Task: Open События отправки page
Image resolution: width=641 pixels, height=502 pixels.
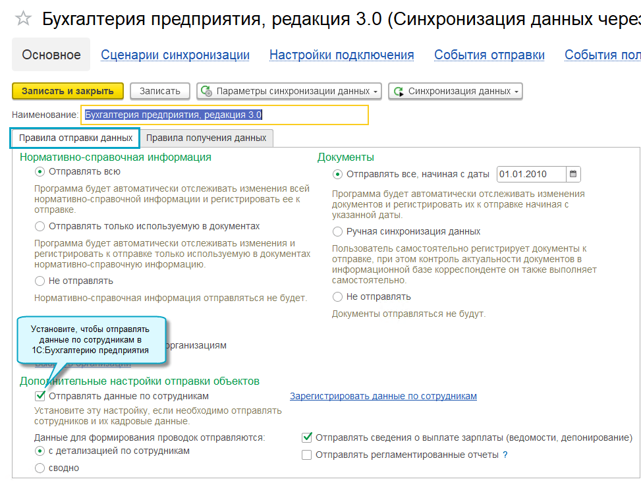Action: click(x=489, y=55)
